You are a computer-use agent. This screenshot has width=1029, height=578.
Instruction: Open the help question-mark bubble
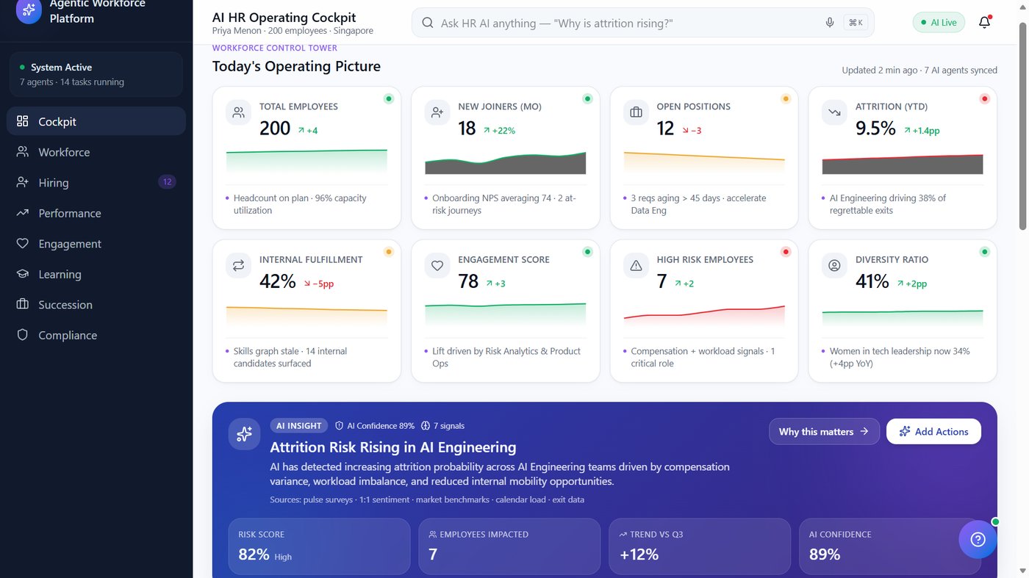tap(978, 540)
